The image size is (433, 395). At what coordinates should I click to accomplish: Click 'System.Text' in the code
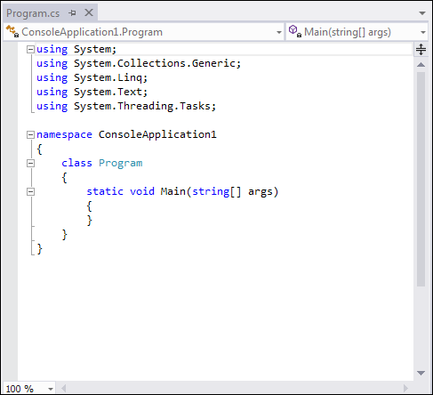coord(108,92)
